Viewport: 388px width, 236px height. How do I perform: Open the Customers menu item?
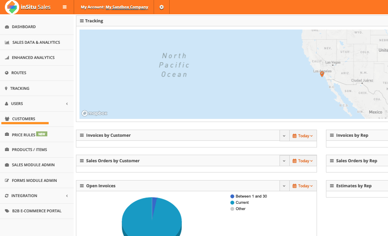[23, 119]
